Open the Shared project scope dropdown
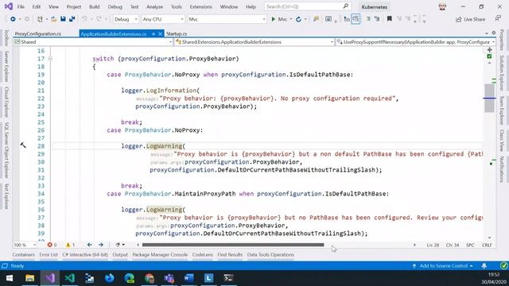 (93, 42)
